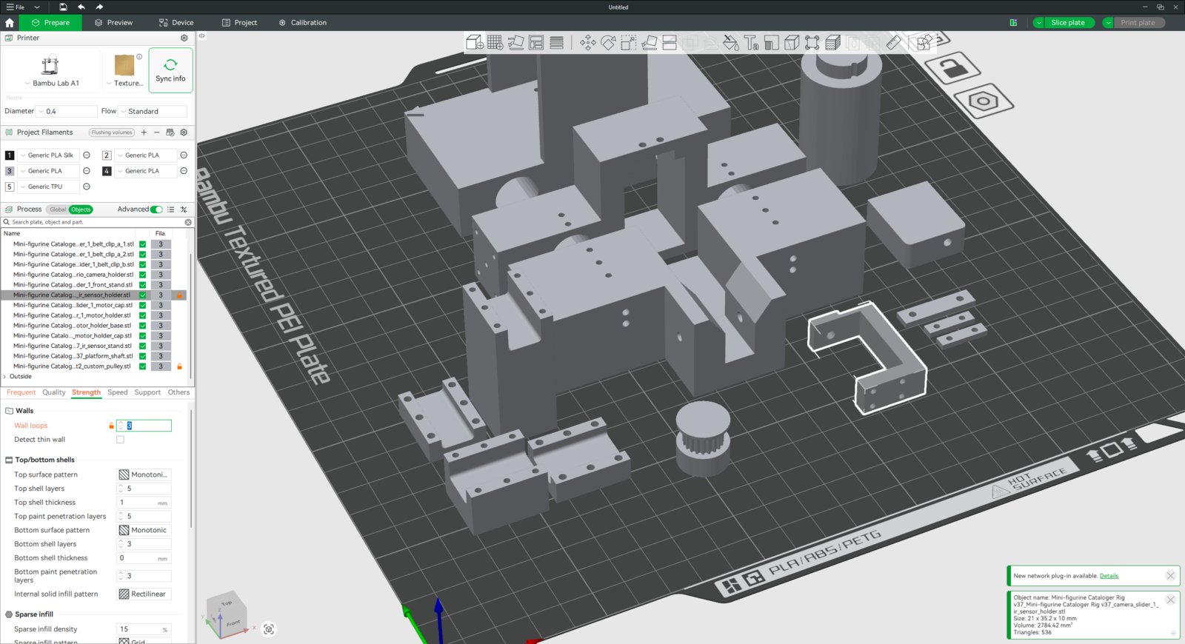
Task: Uncheck printable box for custom_pulley.stl
Action: tap(143, 366)
